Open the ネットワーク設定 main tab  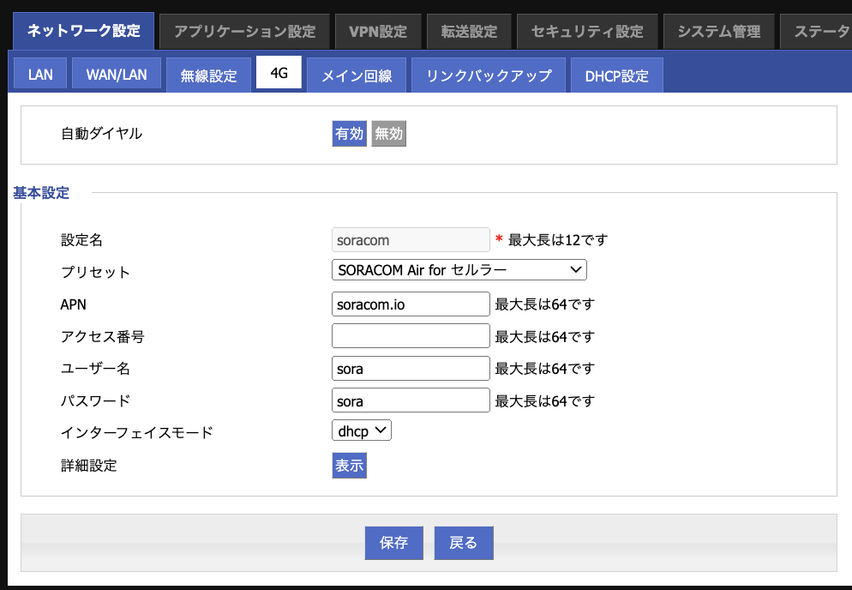tap(84, 31)
